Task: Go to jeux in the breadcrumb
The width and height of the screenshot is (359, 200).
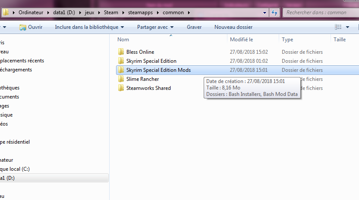Action: tap(89, 12)
